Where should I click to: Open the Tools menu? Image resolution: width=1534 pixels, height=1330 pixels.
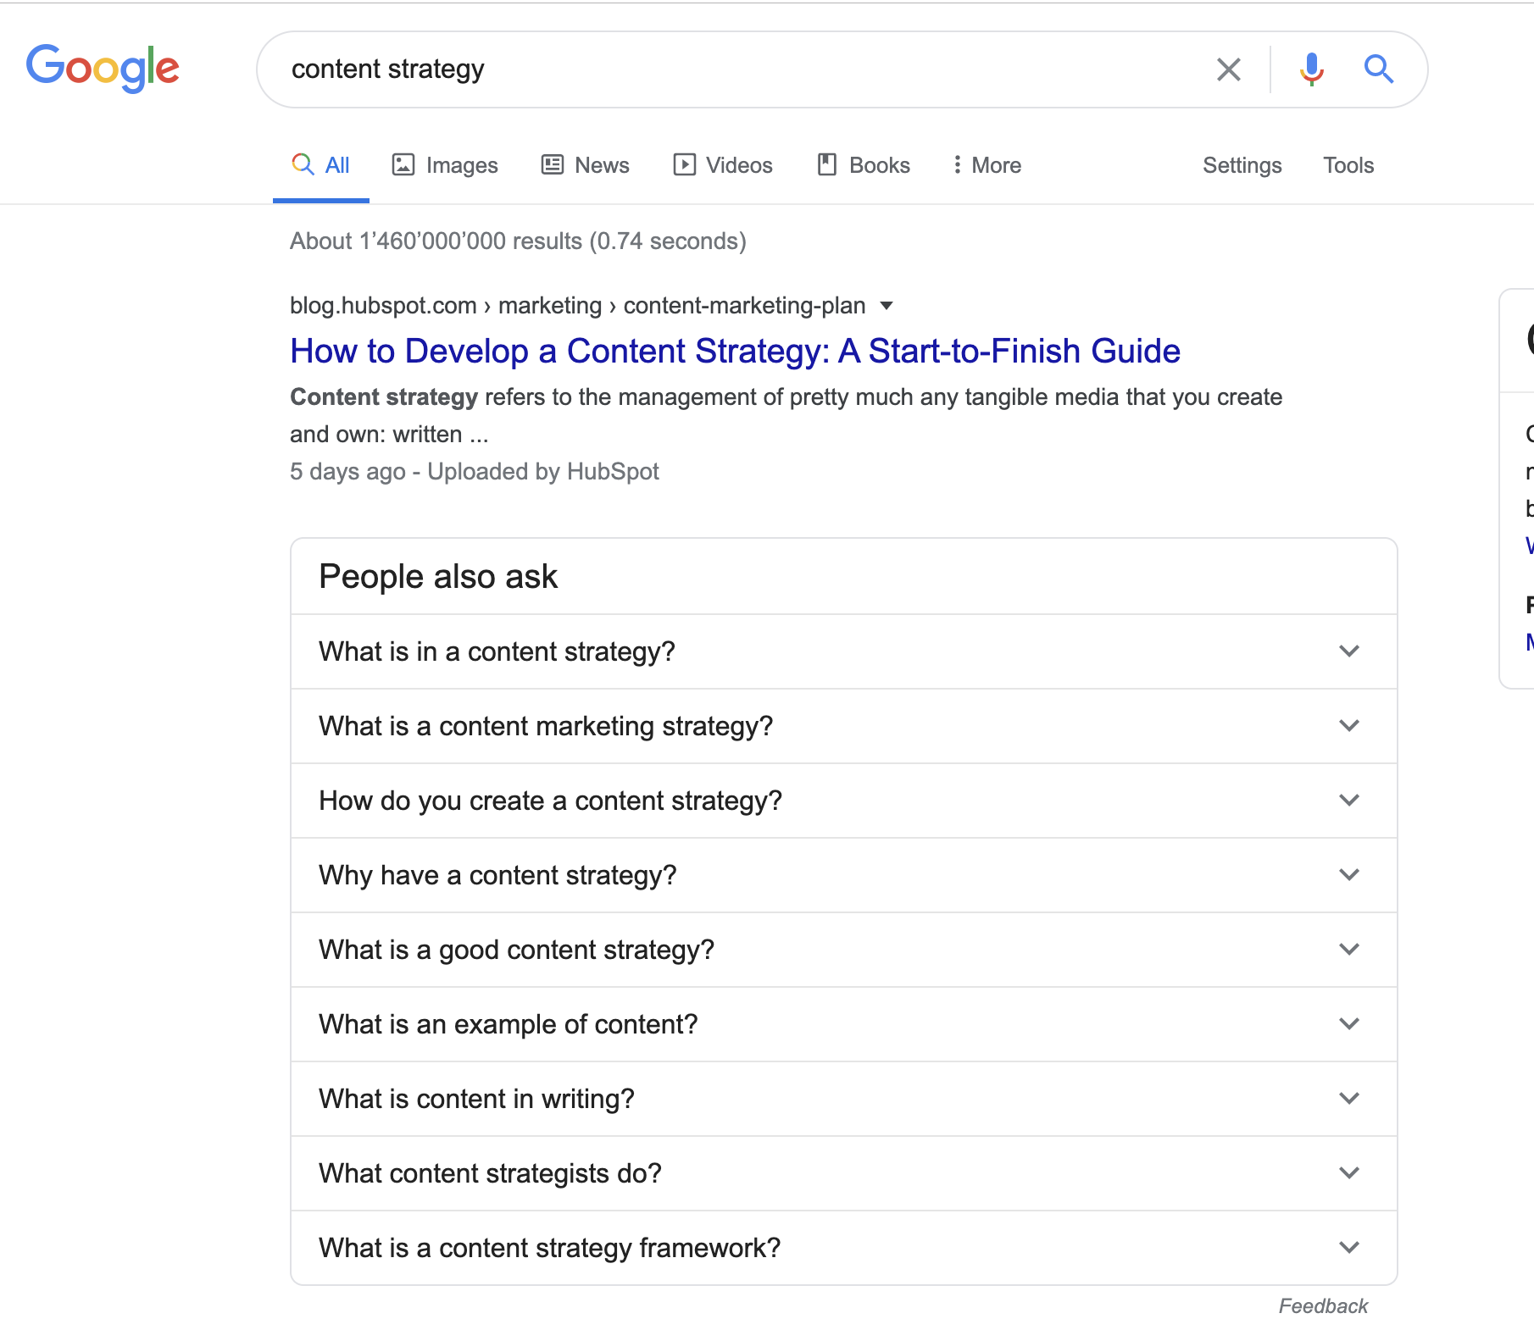[1348, 165]
